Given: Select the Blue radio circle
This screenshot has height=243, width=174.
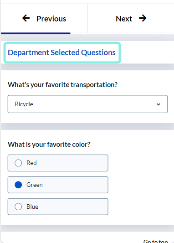Looking at the screenshot, I should click(18, 207).
